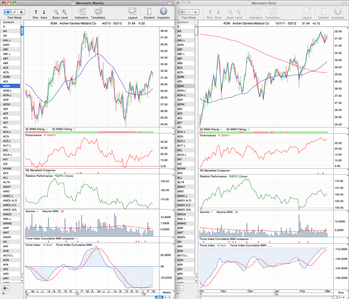The width and height of the screenshot is (349, 299).
Task: Click down scroll arrow of Weekly symbol list
Action: point(22,280)
